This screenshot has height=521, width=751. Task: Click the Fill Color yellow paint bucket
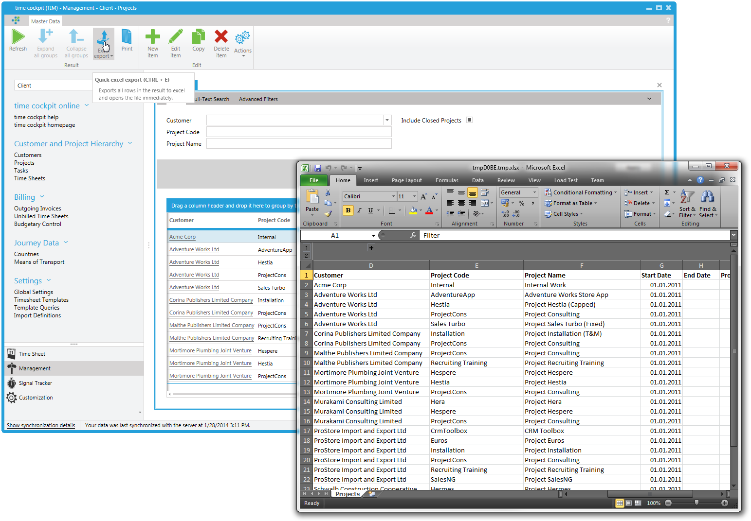[x=413, y=210]
